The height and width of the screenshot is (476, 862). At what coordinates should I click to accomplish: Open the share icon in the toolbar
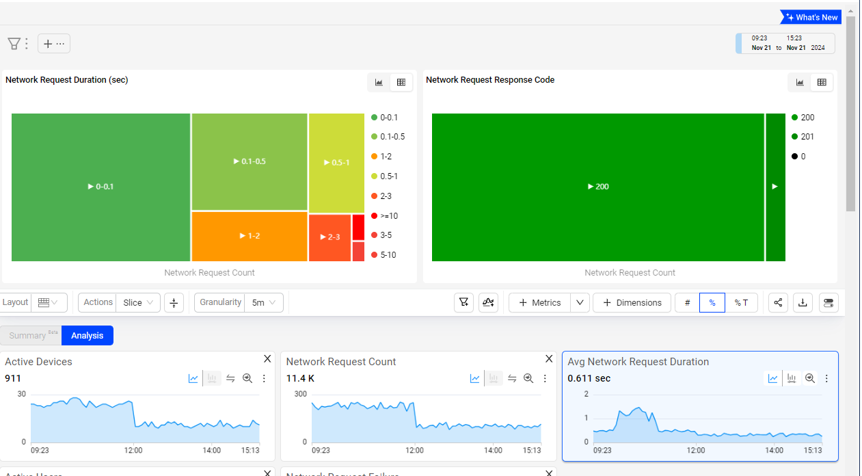tap(778, 302)
